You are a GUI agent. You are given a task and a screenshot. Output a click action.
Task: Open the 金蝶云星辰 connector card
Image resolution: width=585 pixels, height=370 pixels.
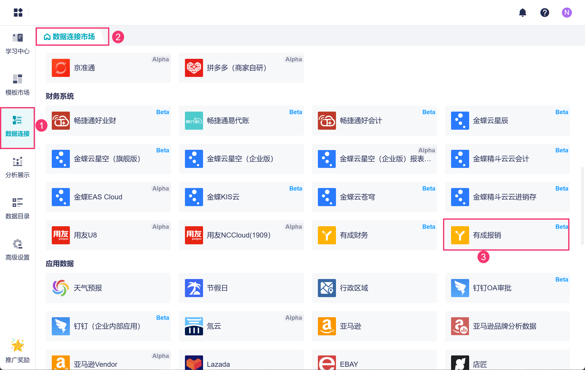point(507,121)
